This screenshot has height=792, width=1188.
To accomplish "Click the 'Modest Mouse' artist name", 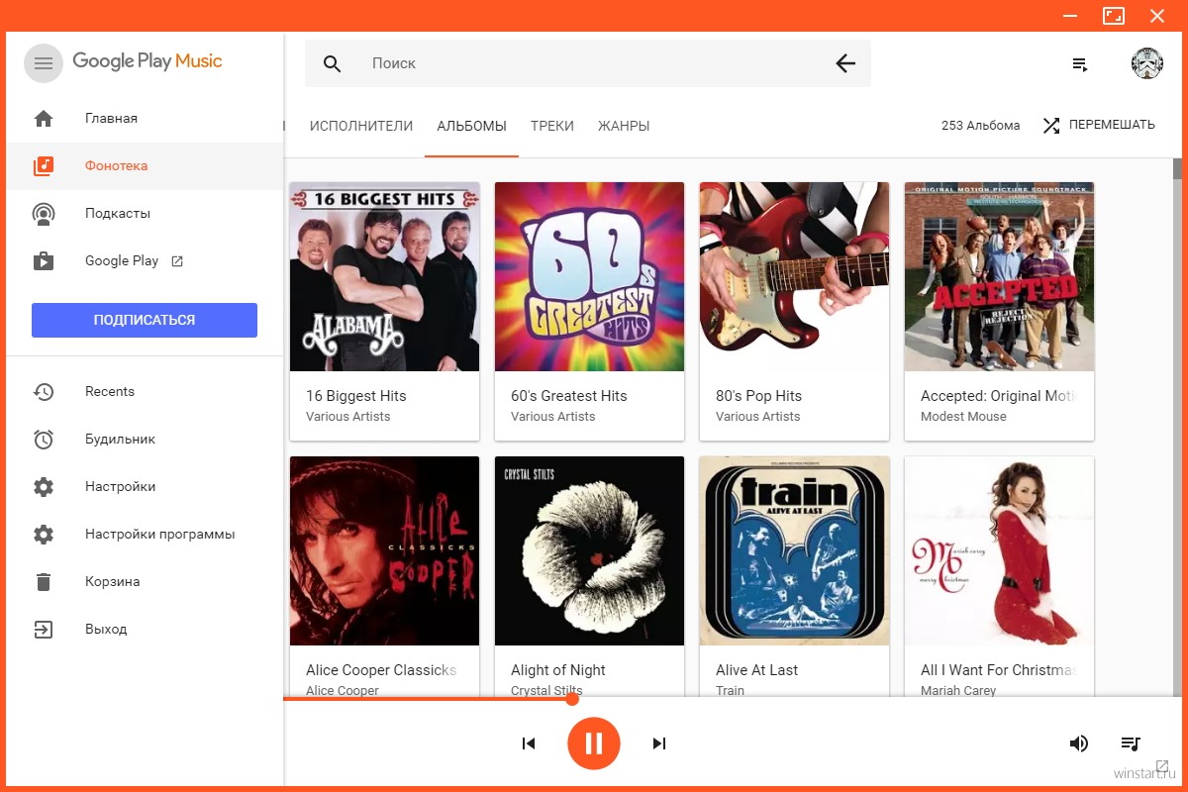I will tap(963, 417).
